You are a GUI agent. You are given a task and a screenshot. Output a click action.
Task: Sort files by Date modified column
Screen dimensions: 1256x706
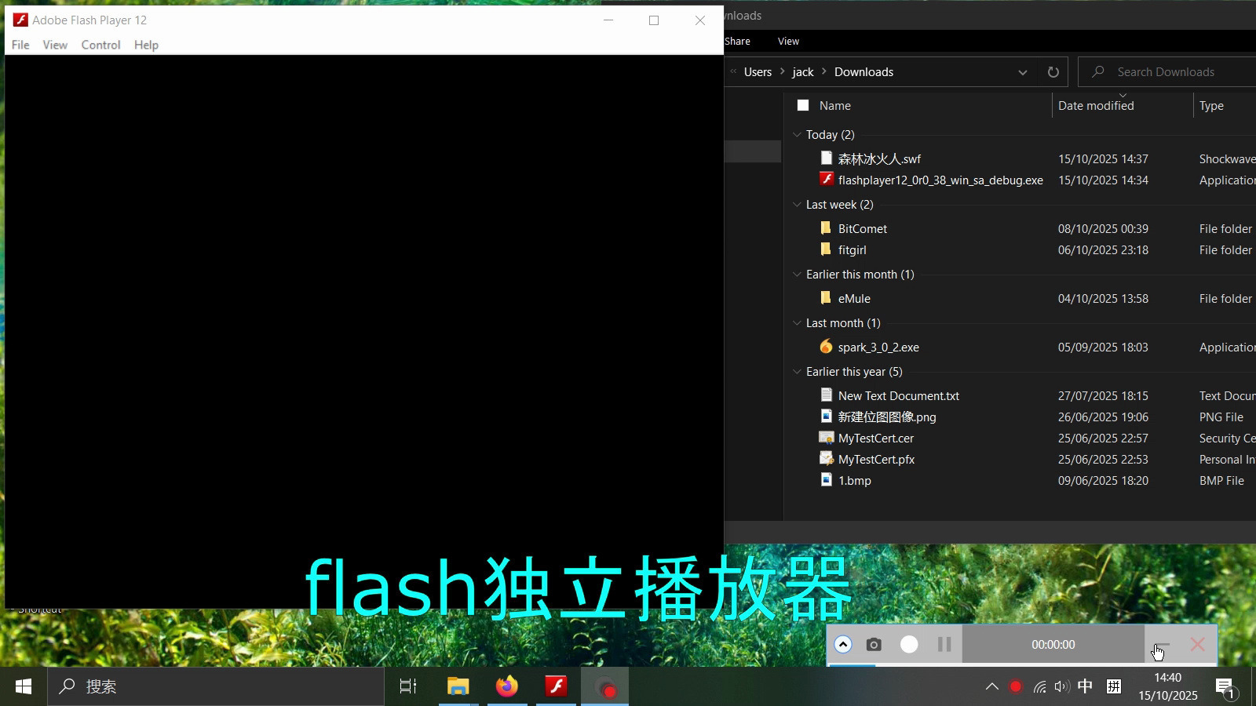tap(1096, 106)
